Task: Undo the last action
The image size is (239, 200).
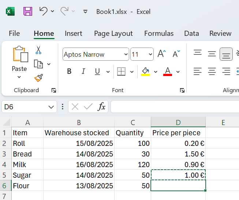Action: click(44, 11)
